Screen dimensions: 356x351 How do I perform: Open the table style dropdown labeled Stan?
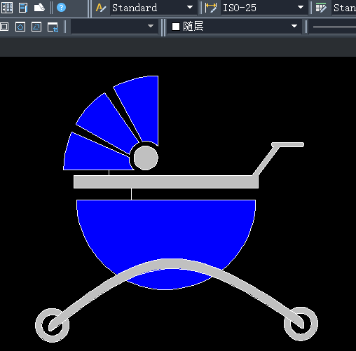344,8
